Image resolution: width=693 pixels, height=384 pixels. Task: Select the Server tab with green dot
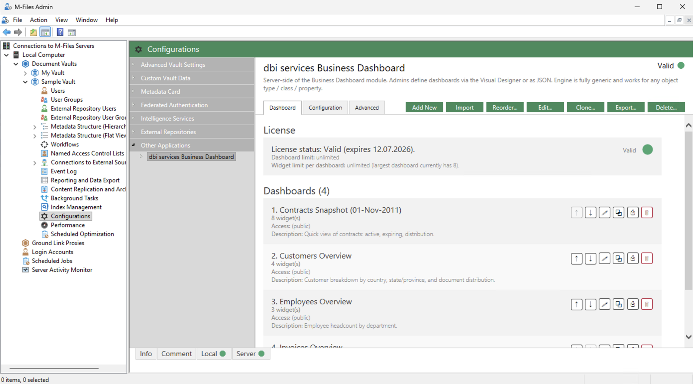pyautogui.click(x=250, y=354)
